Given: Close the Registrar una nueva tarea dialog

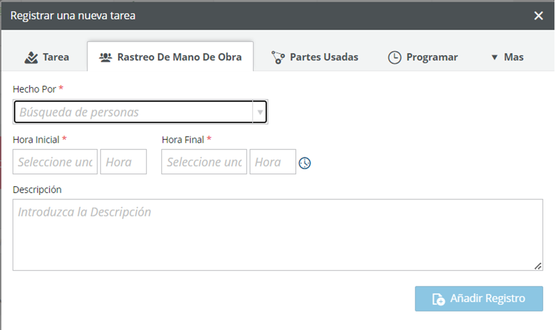Looking at the screenshot, I should tap(538, 16).
